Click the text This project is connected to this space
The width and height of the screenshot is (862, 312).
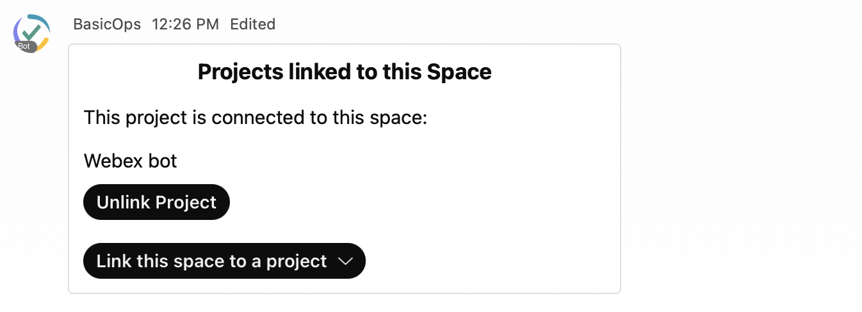pos(255,118)
